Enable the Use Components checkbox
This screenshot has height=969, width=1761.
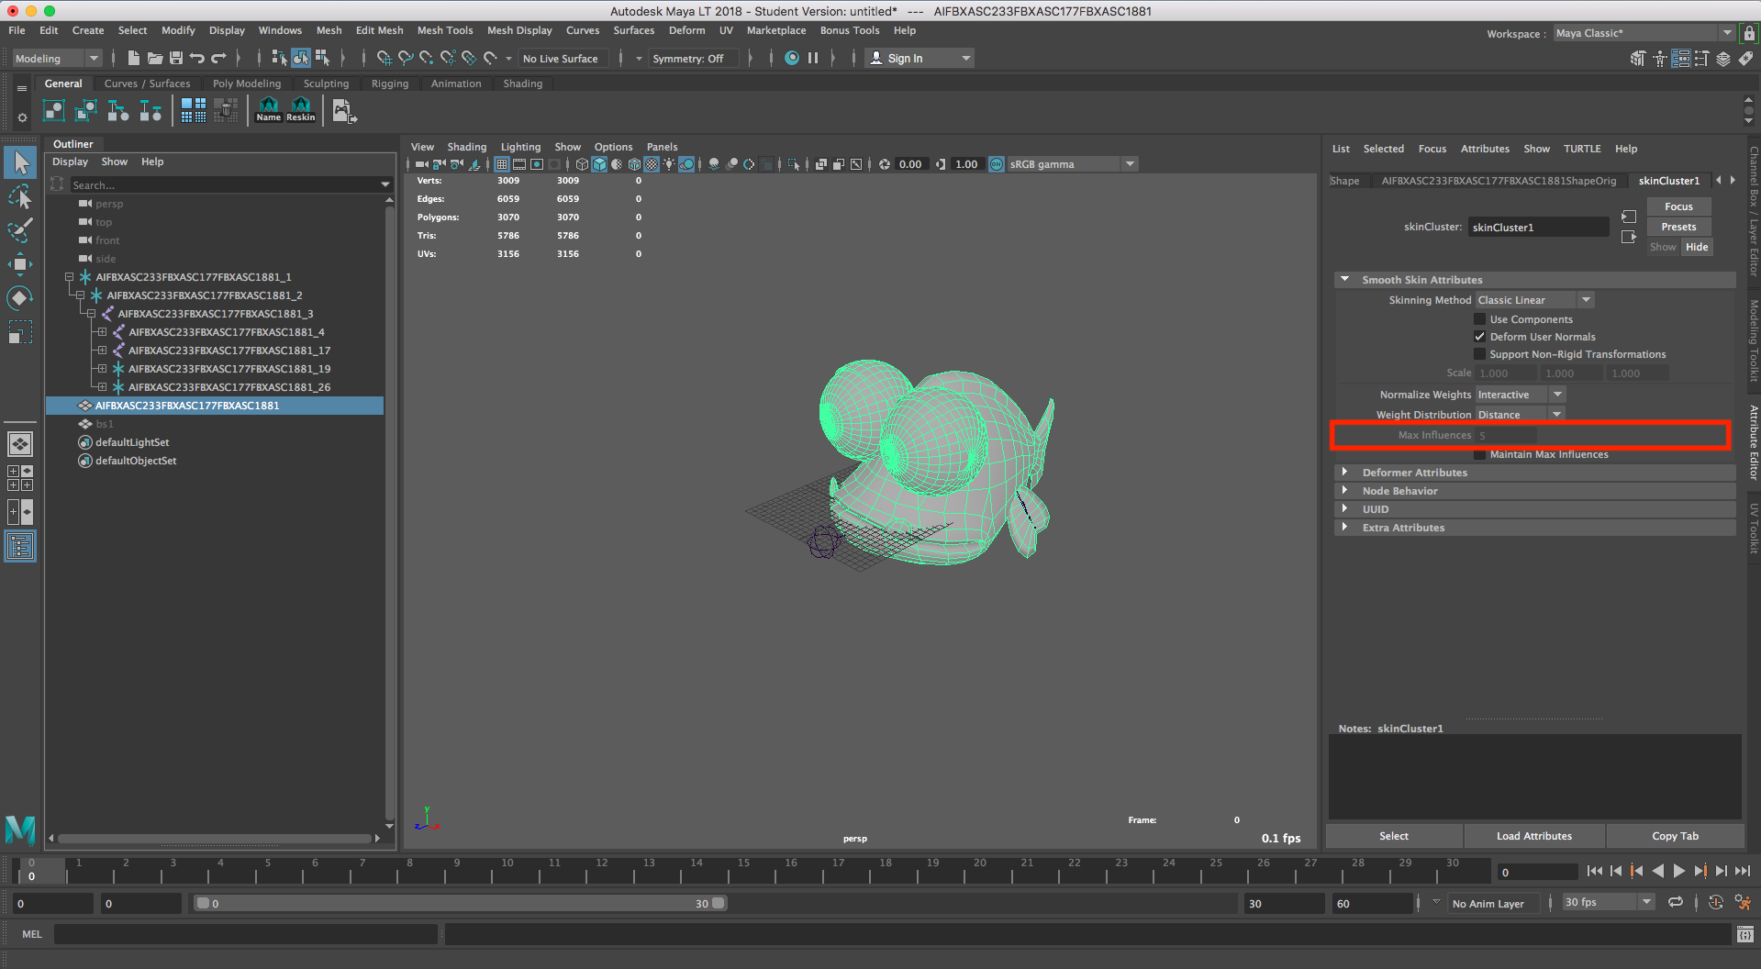pyautogui.click(x=1479, y=319)
